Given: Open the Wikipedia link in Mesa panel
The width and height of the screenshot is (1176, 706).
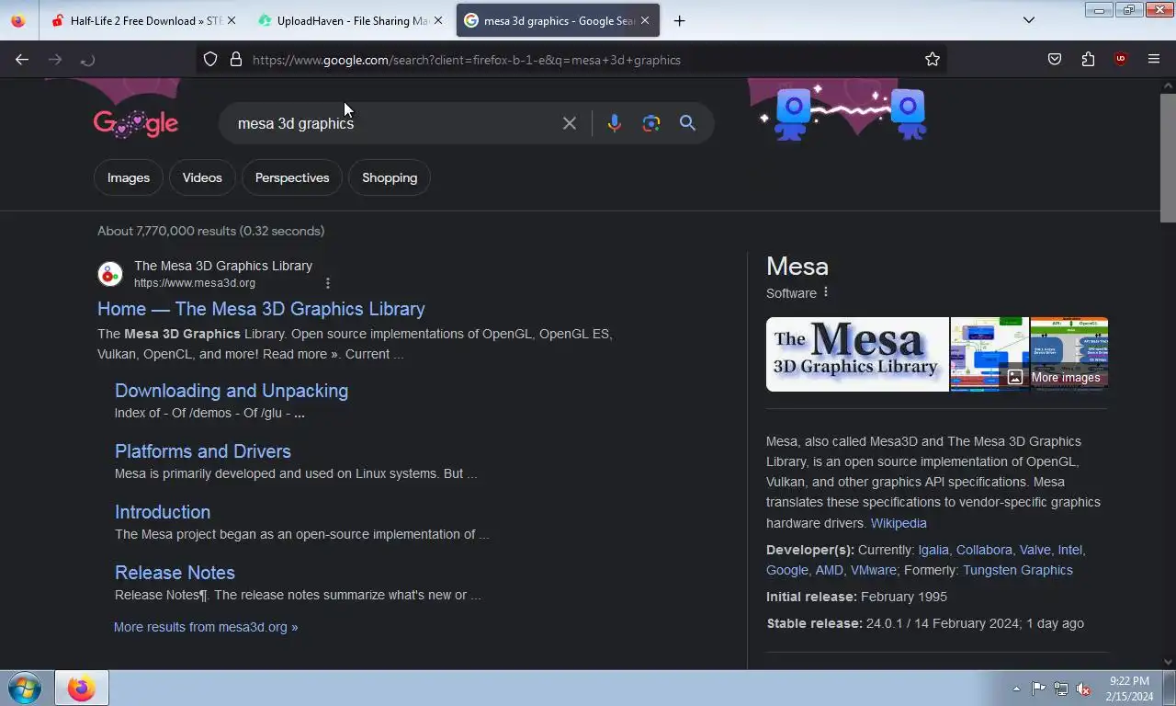Looking at the screenshot, I should tap(899, 523).
